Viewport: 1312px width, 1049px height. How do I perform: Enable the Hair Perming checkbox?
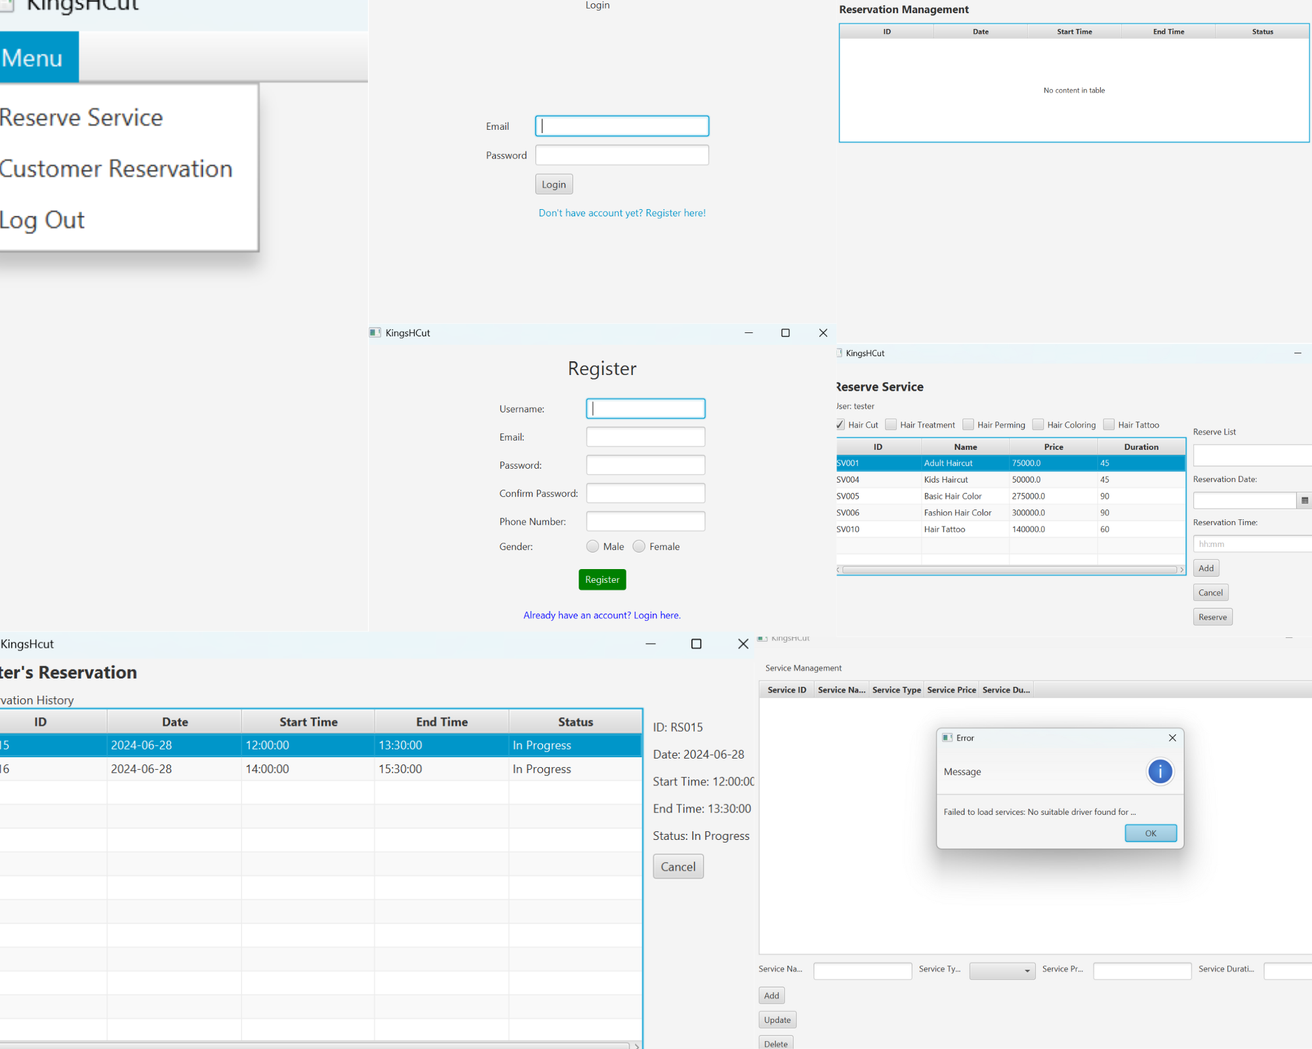[x=968, y=425]
